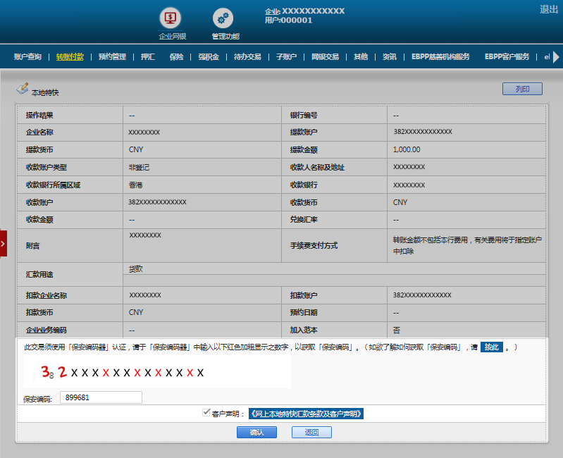This screenshot has height=458, width=563.
Task: Click the 列印 print button
Action: 522,89
